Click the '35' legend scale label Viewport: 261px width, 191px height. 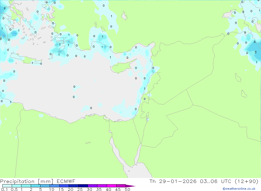99,189
